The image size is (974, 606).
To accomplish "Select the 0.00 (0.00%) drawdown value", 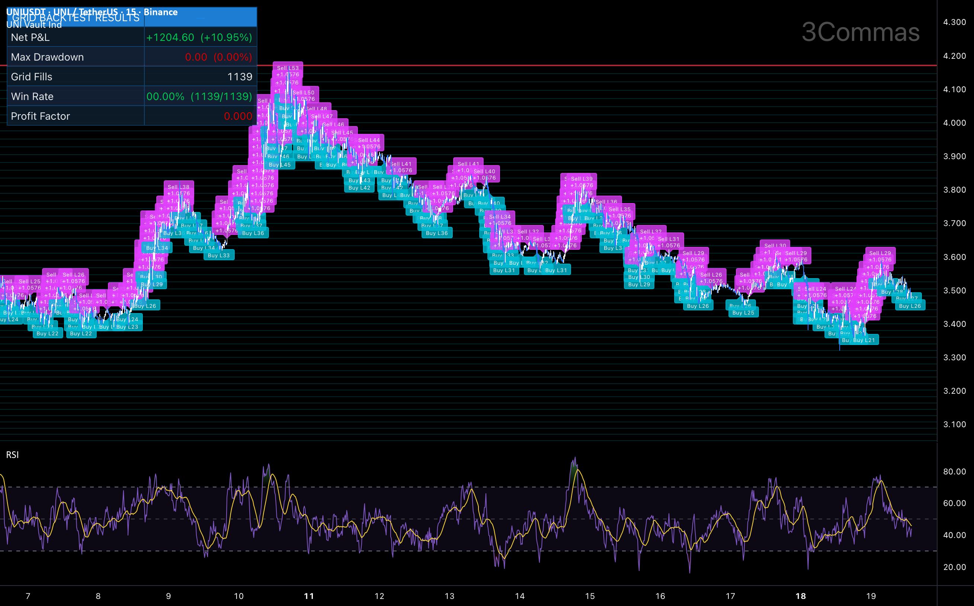I will coord(218,57).
